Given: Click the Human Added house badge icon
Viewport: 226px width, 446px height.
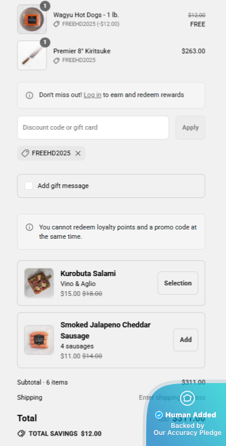Looking at the screenshot, I should tap(188, 398).
